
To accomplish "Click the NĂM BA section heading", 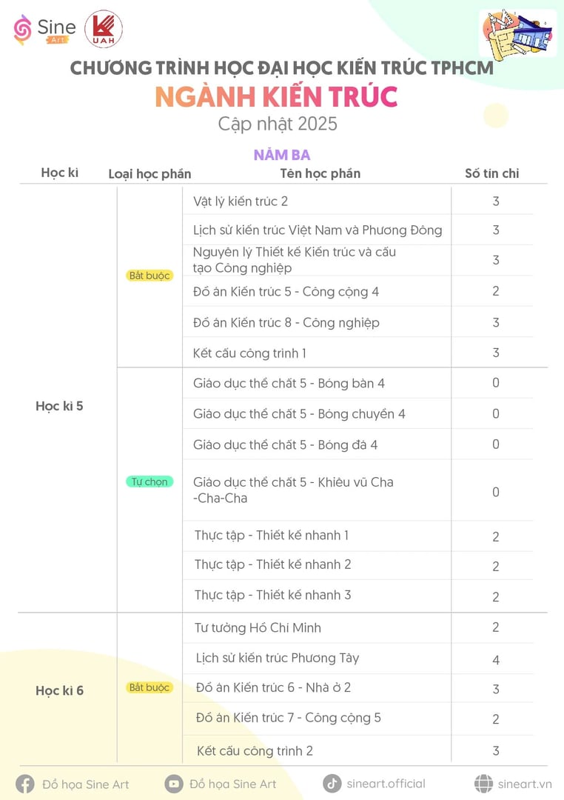I will coord(282,155).
